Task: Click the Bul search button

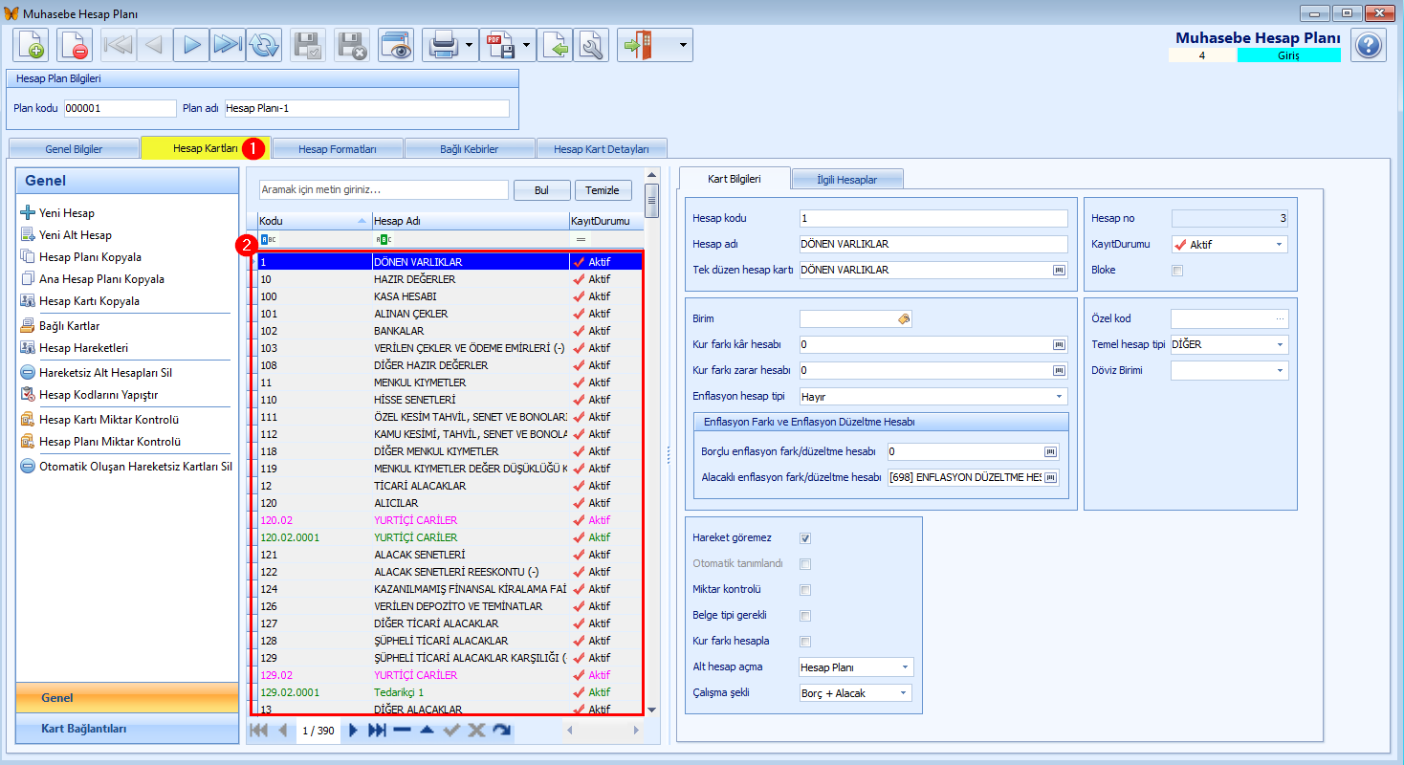Action: pos(541,190)
